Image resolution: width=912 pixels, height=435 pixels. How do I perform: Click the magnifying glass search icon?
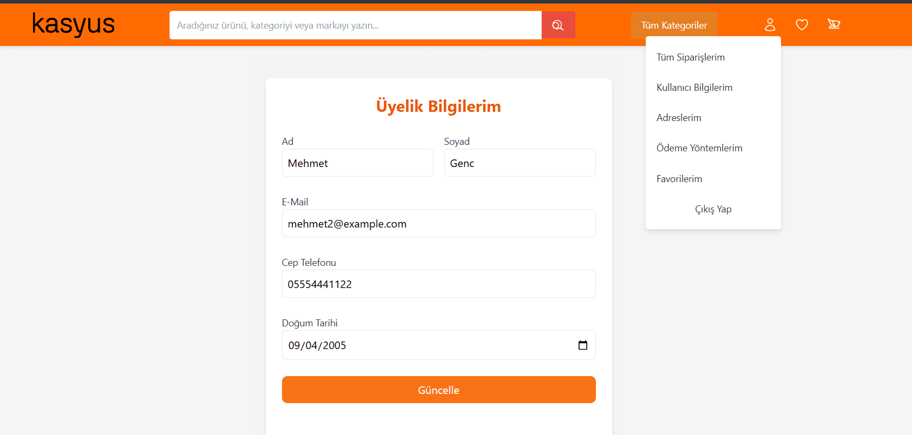click(558, 25)
